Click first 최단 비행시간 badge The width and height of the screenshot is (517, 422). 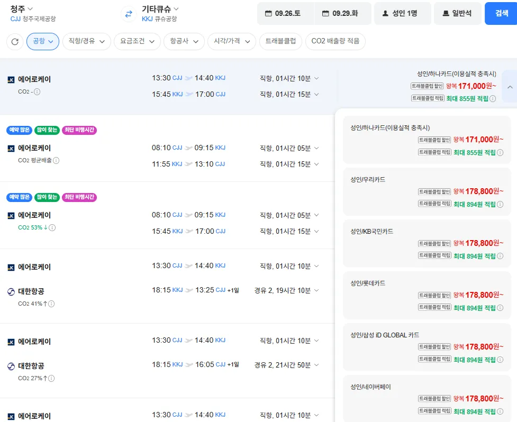pyautogui.click(x=79, y=130)
